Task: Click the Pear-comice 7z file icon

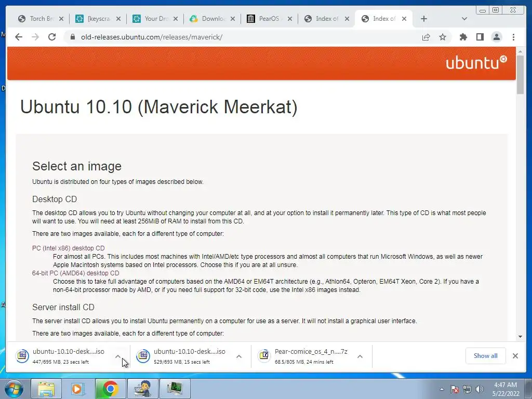Action: 264,355
